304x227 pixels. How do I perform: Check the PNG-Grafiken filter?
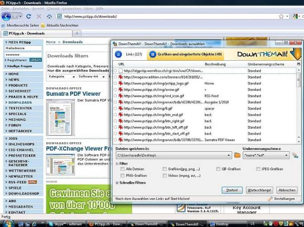(123, 176)
